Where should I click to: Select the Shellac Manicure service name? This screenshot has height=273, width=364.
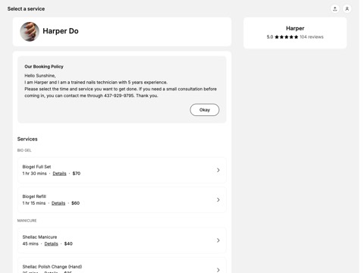tap(39, 237)
